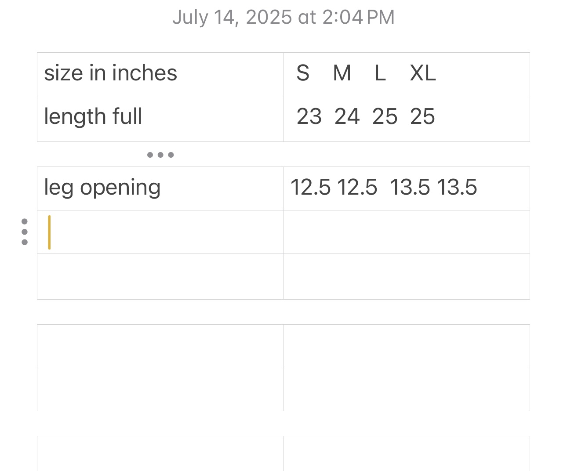Click the column handle dots above leg opening
The width and height of the screenshot is (567, 471).
coord(160,155)
